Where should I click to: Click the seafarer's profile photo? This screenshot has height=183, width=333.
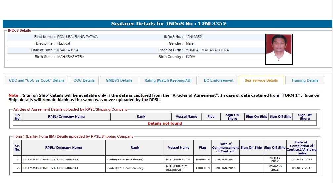[279, 49]
